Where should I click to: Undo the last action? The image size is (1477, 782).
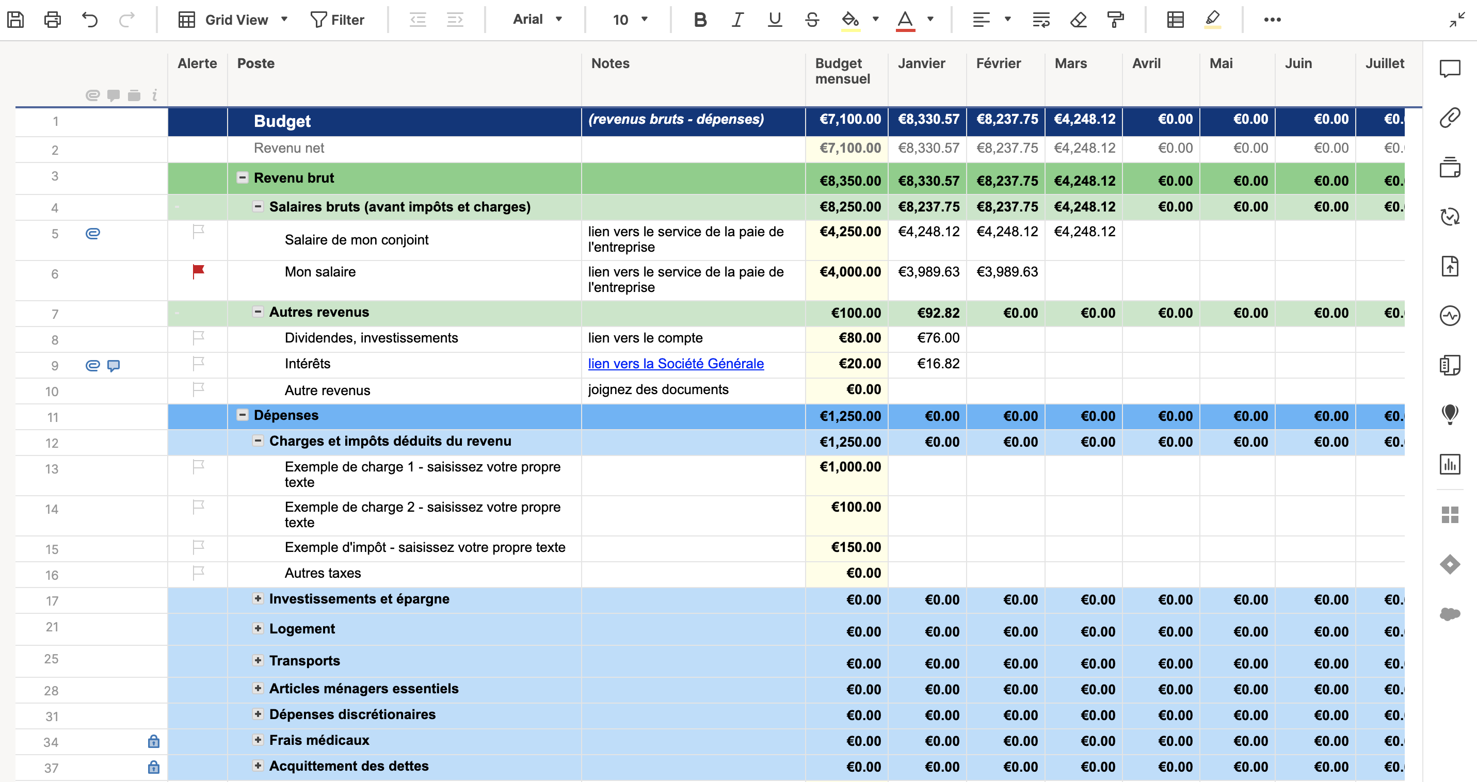point(90,20)
